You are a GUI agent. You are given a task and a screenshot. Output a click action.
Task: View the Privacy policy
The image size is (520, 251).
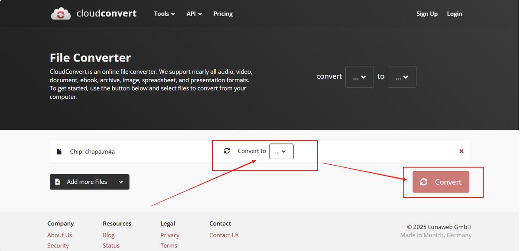pyautogui.click(x=170, y=235)
